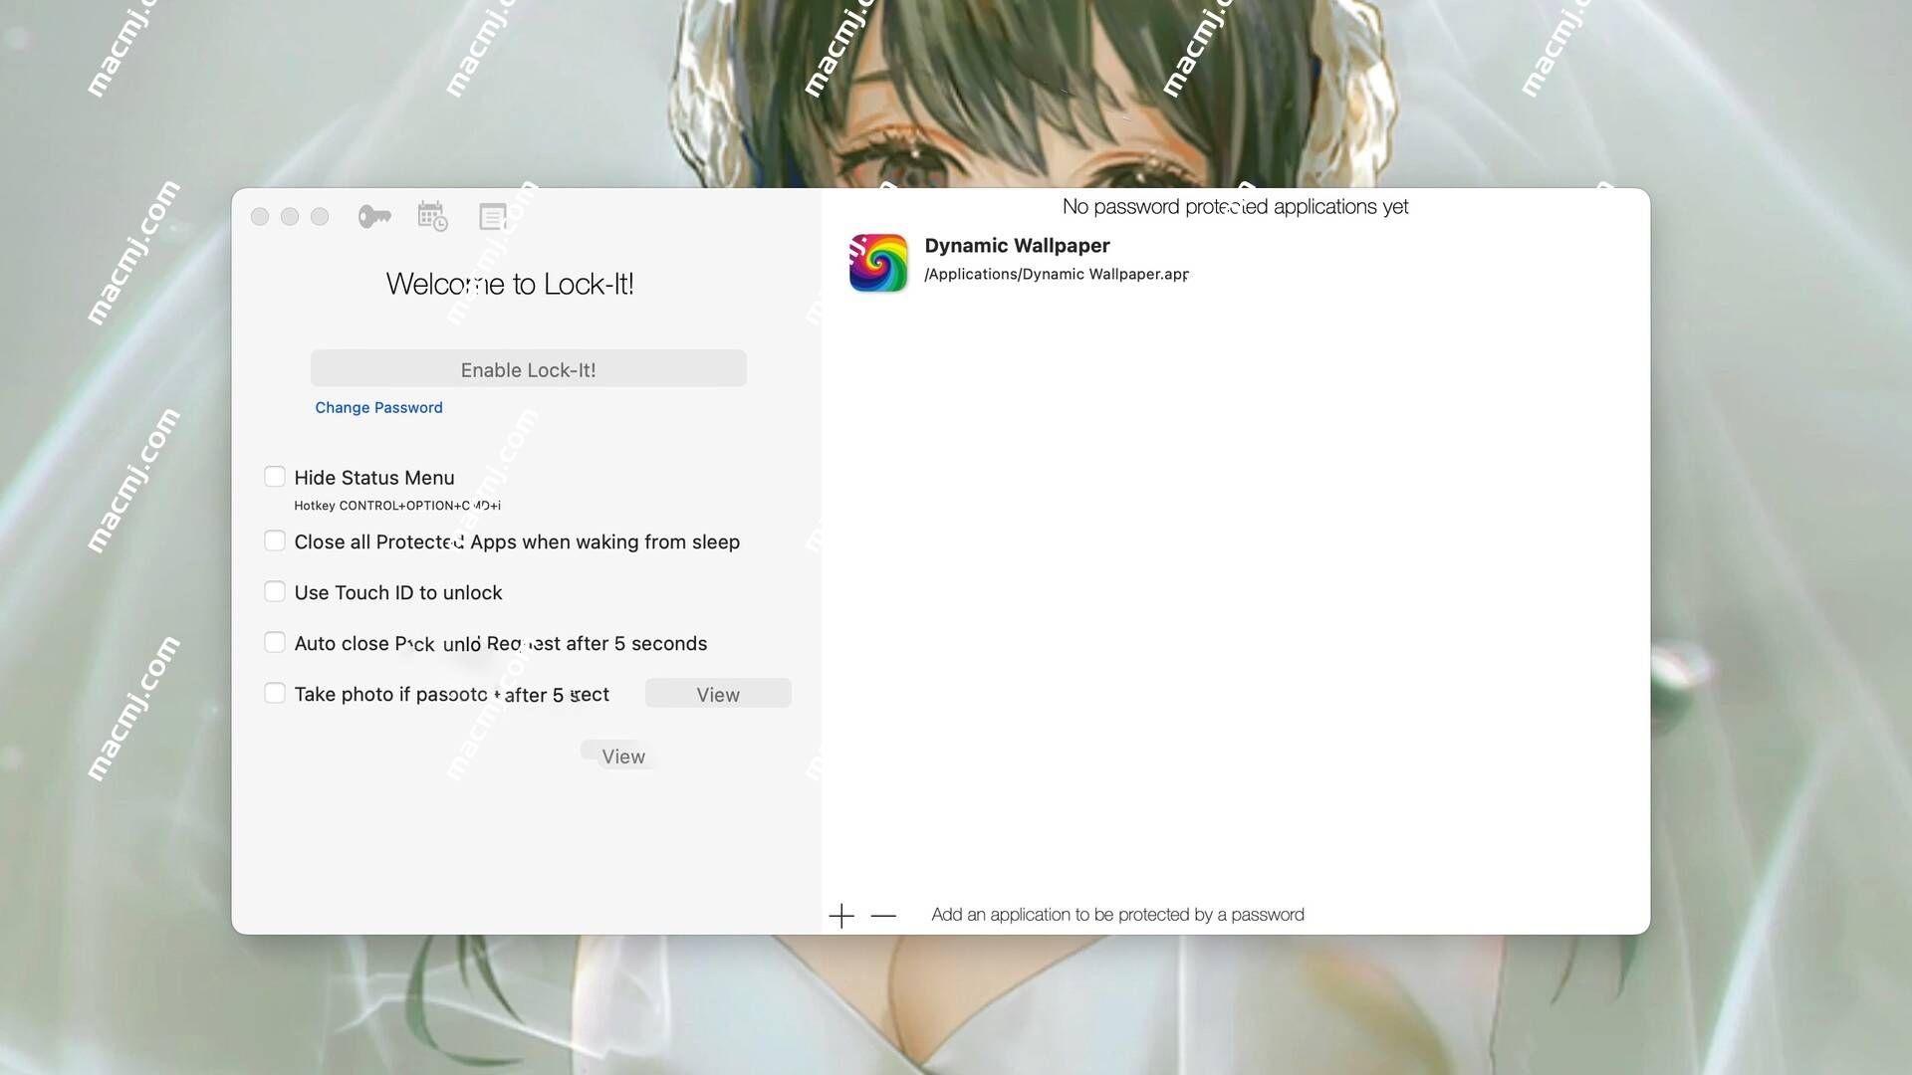The image size is (1912, 1075).
Task: Enable the Take photo checkbox
Action: 275,693
